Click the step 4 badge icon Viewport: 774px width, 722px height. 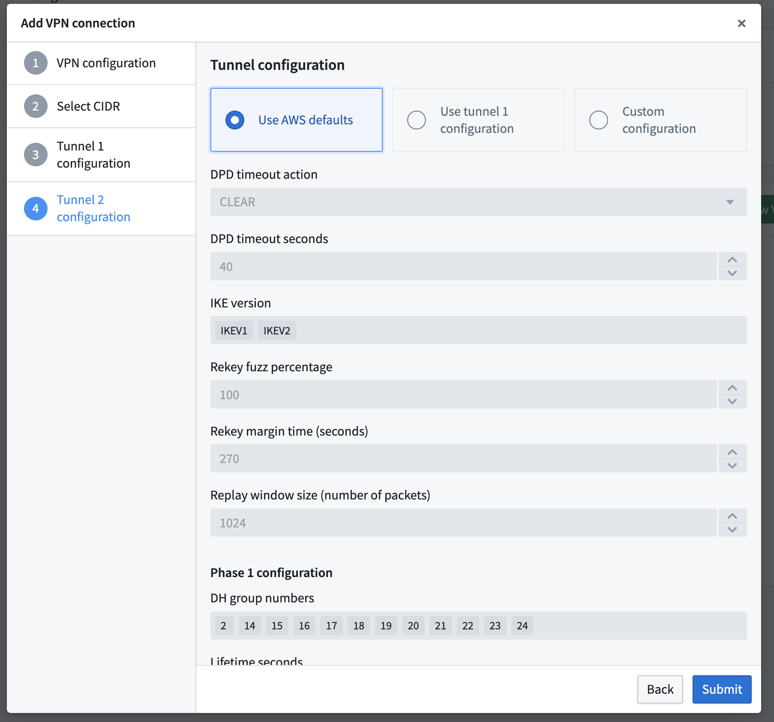36,208
